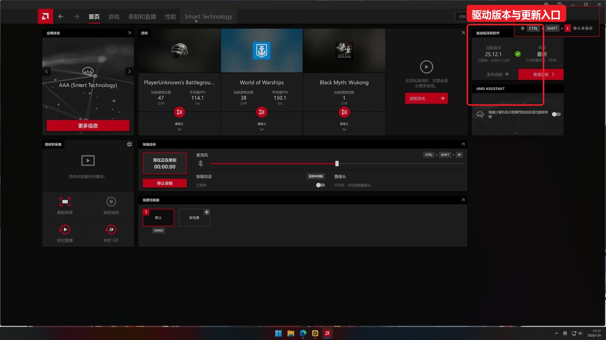Show next experience with right chevron
Viewport: 606px width, 340px height.
130,71
